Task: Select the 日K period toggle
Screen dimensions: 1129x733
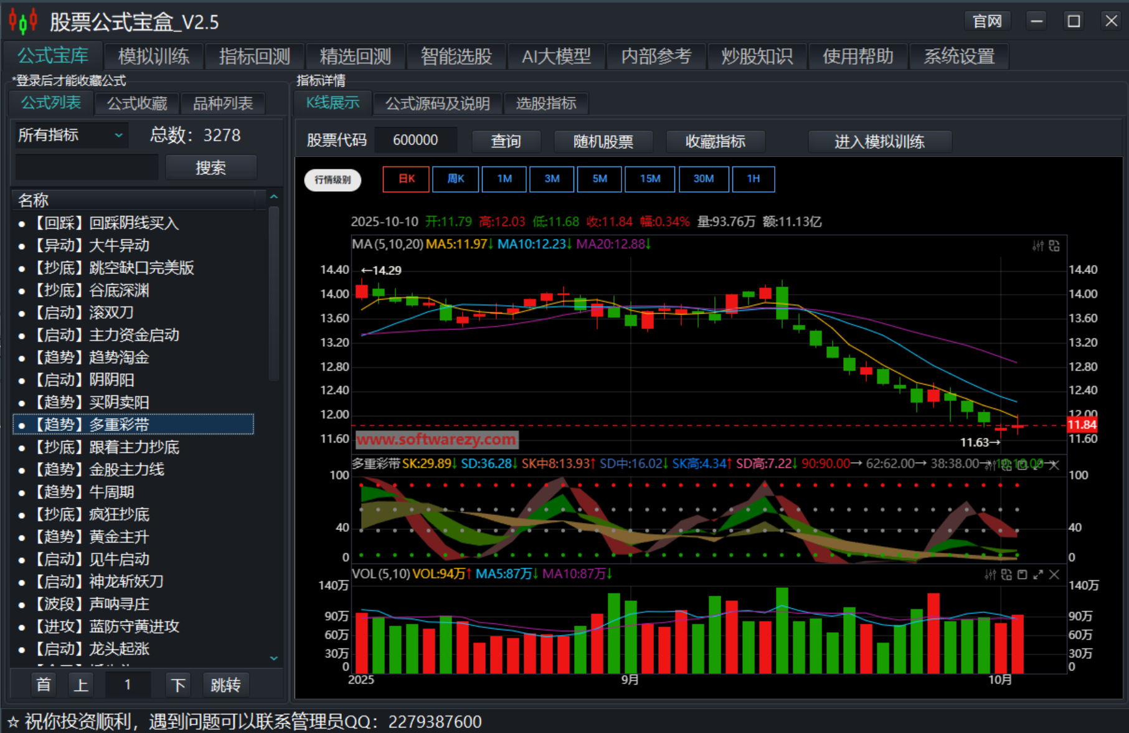Action: pyautogui.click(x=406, y=179)
